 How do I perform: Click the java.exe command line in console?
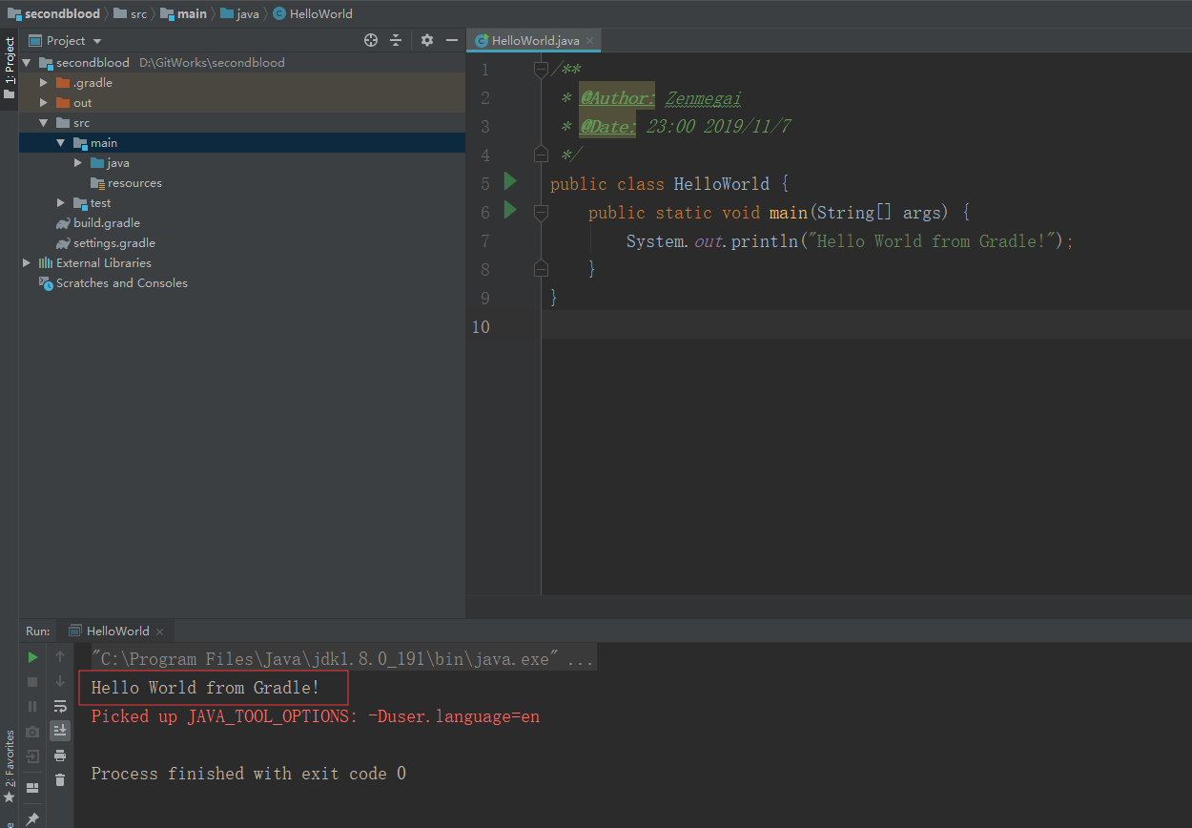pos(342,659)
